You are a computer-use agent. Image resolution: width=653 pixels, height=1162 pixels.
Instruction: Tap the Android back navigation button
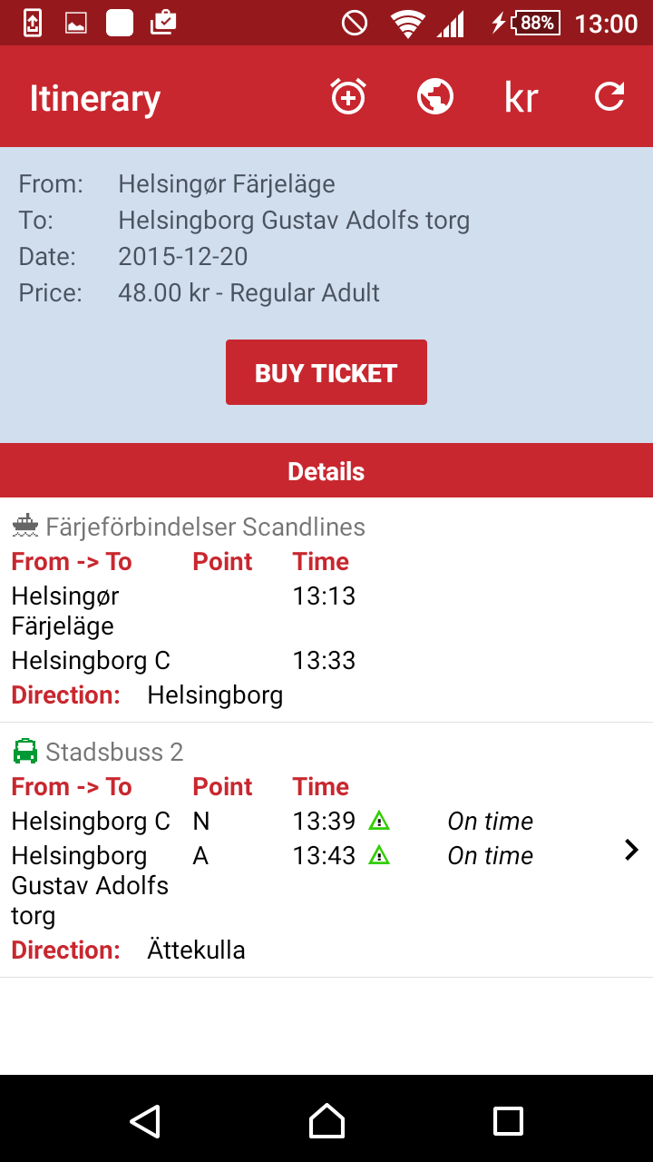pos(145,1121)
